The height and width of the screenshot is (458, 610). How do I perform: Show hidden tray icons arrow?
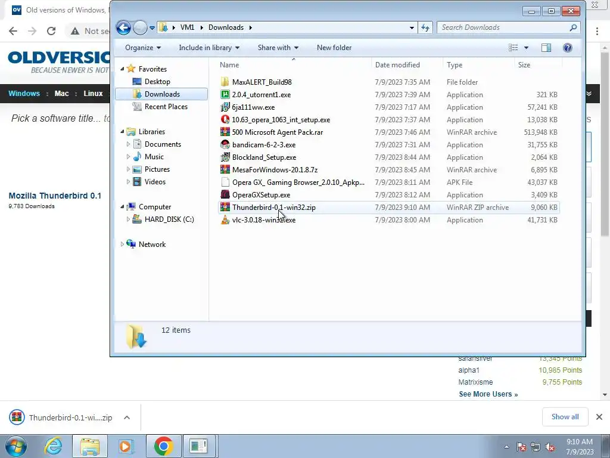click(506, 447)
